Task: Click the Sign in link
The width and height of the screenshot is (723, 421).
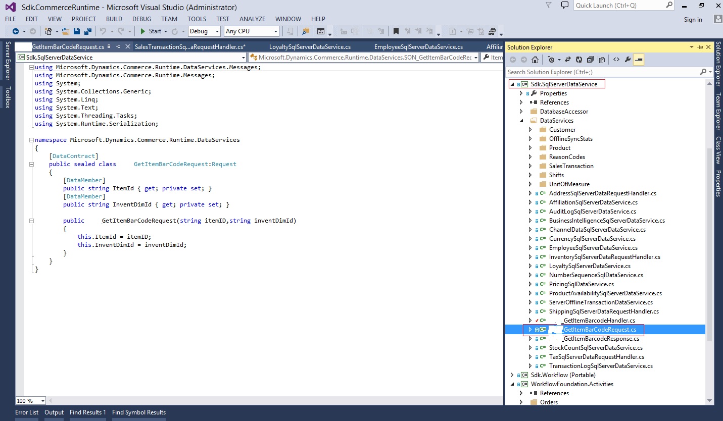Action: click(693, 20)
